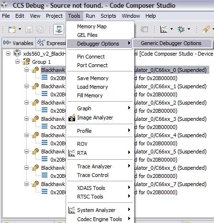Click the flashlight search toolbar icon

click(x=206, y=29)
